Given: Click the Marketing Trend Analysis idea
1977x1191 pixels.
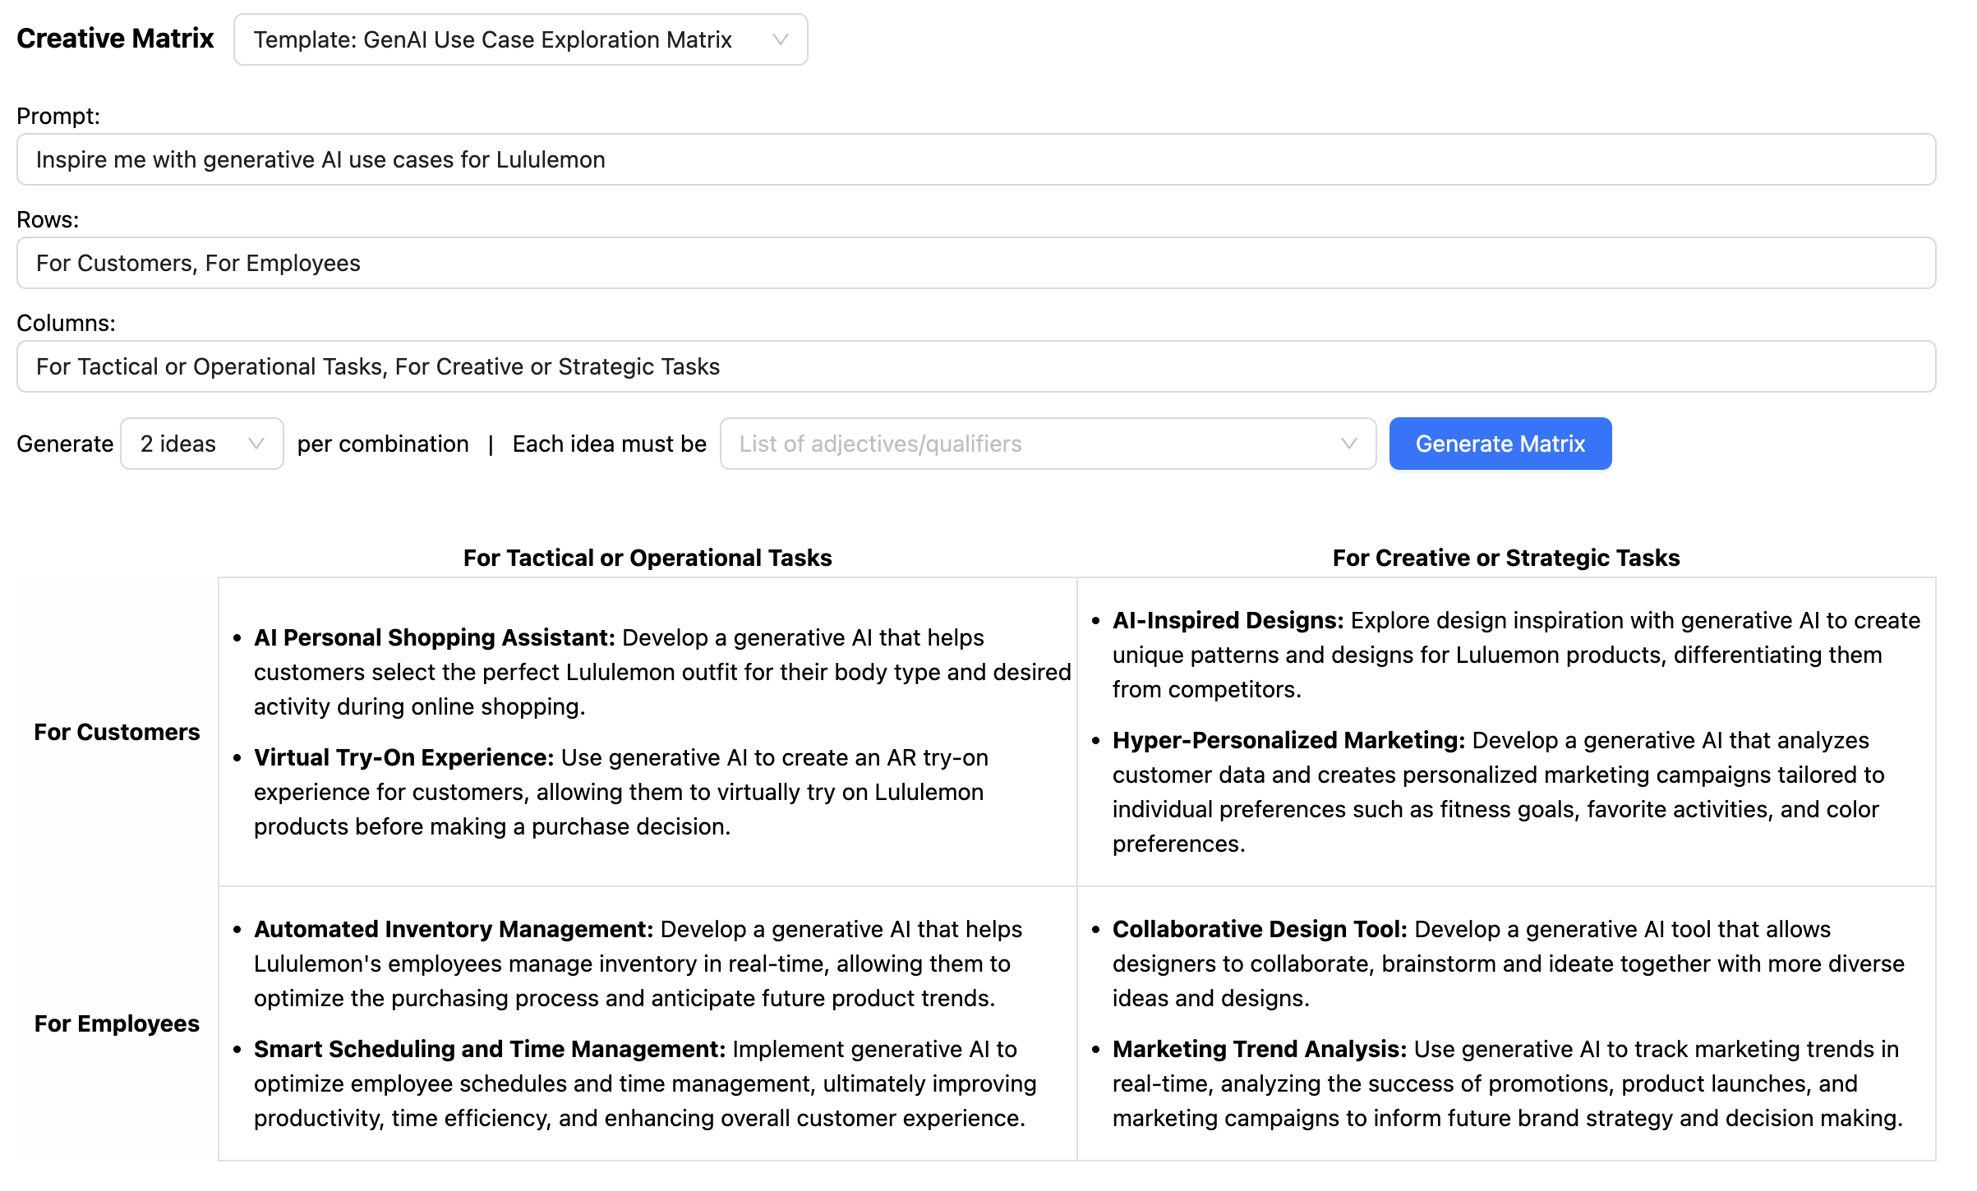Looking at the screenshot, I should (x=1259, y=1049).
